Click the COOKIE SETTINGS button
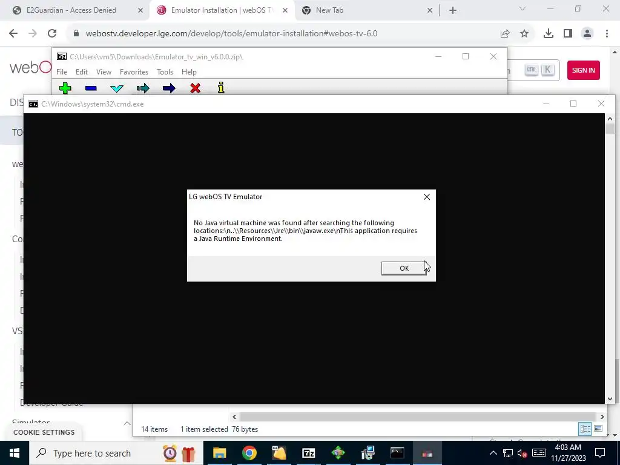Image resolution: width=620 pixels, height=465 pixels. tap(44, 432)
